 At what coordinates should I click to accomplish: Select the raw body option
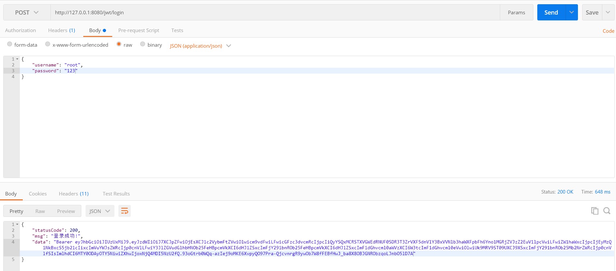tap(119, 44)
